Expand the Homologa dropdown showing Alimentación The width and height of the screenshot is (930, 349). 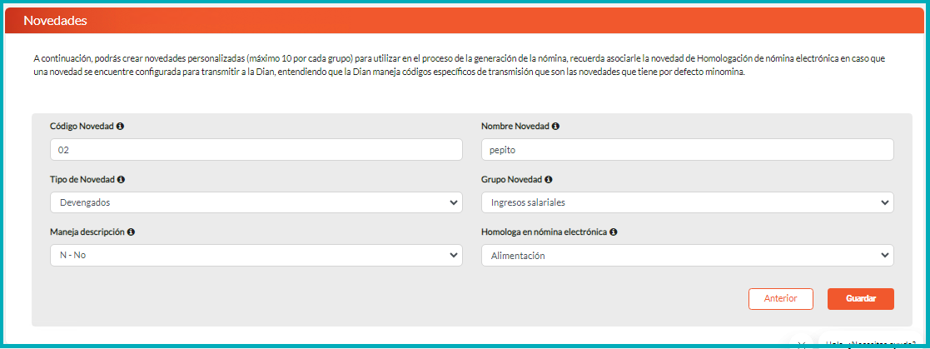point(687,255)
